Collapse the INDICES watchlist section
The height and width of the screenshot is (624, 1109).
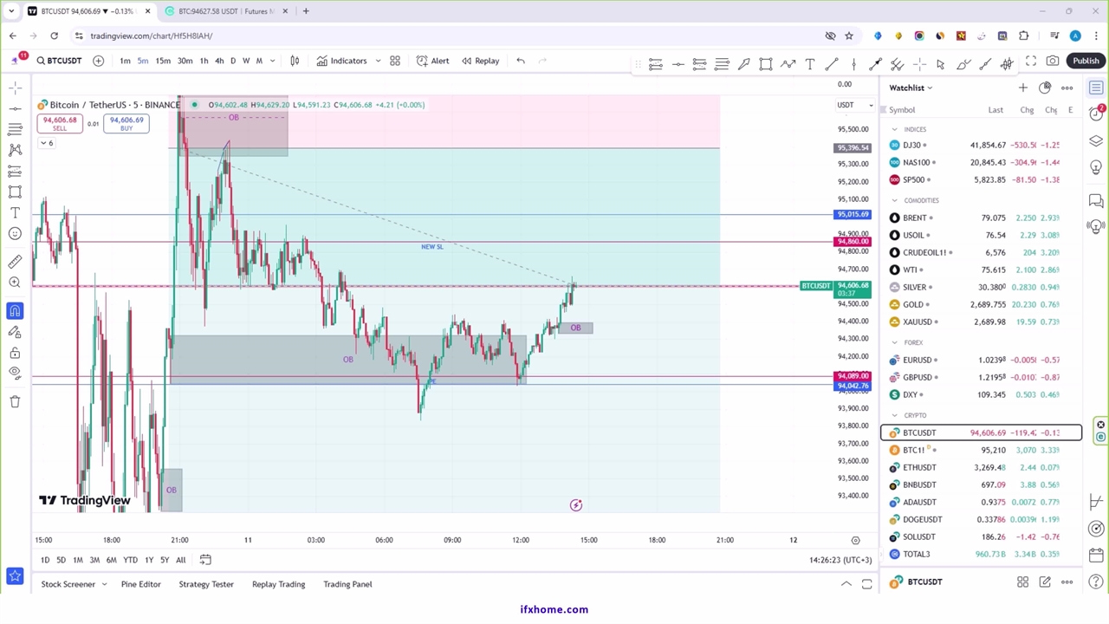tap(895, 129)
